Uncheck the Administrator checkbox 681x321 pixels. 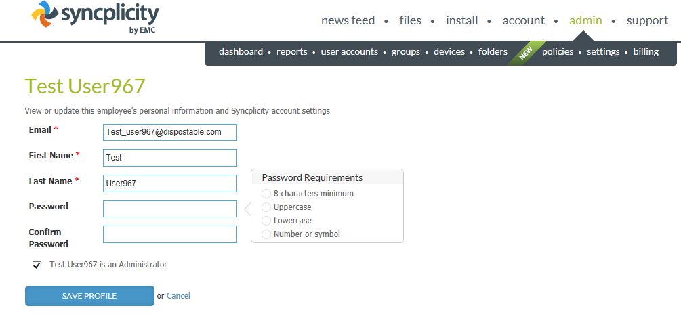pos(37,265)
